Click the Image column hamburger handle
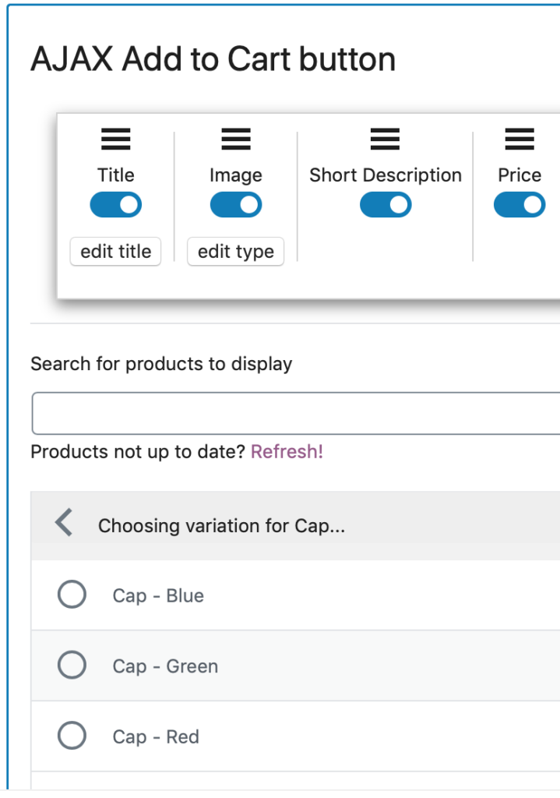Viewport: 560px width, 798px height. pyautogui.click(x=236, y=139)
